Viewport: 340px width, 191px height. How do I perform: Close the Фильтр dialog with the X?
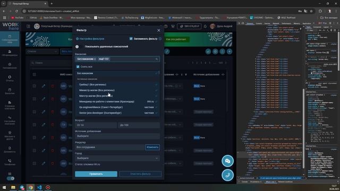[159, 30]
